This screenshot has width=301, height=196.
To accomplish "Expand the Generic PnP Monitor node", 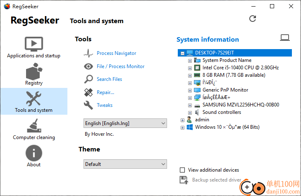I will pos(190,90).
